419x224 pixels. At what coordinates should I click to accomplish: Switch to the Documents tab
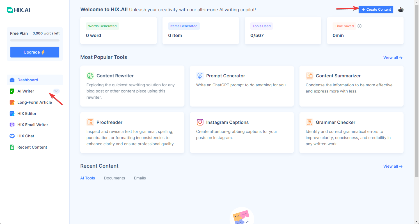coord(115,178)
